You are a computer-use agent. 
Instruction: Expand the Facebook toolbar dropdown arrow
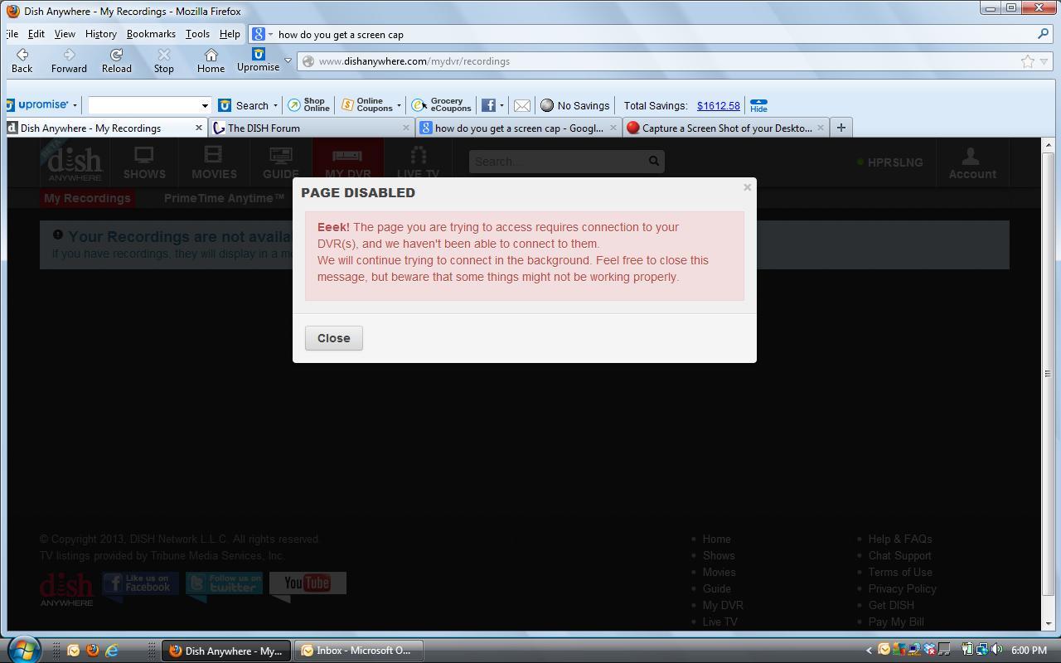click(x=501, y=105)
